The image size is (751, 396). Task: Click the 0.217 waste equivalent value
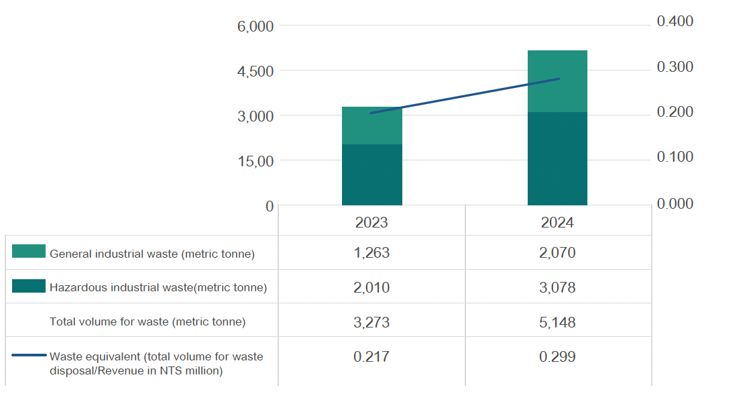pyautogui.click(x=371, y=357)
